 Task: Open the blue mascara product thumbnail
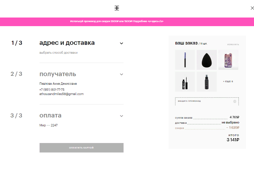tap(185, 60)
